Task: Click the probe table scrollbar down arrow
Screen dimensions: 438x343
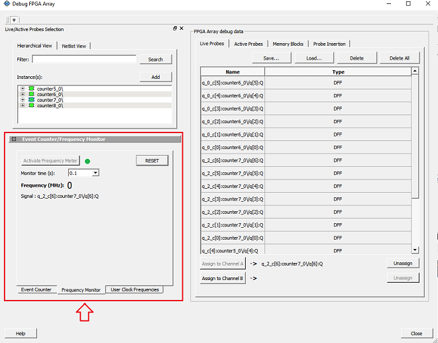Action: click(x=415, y=250)
